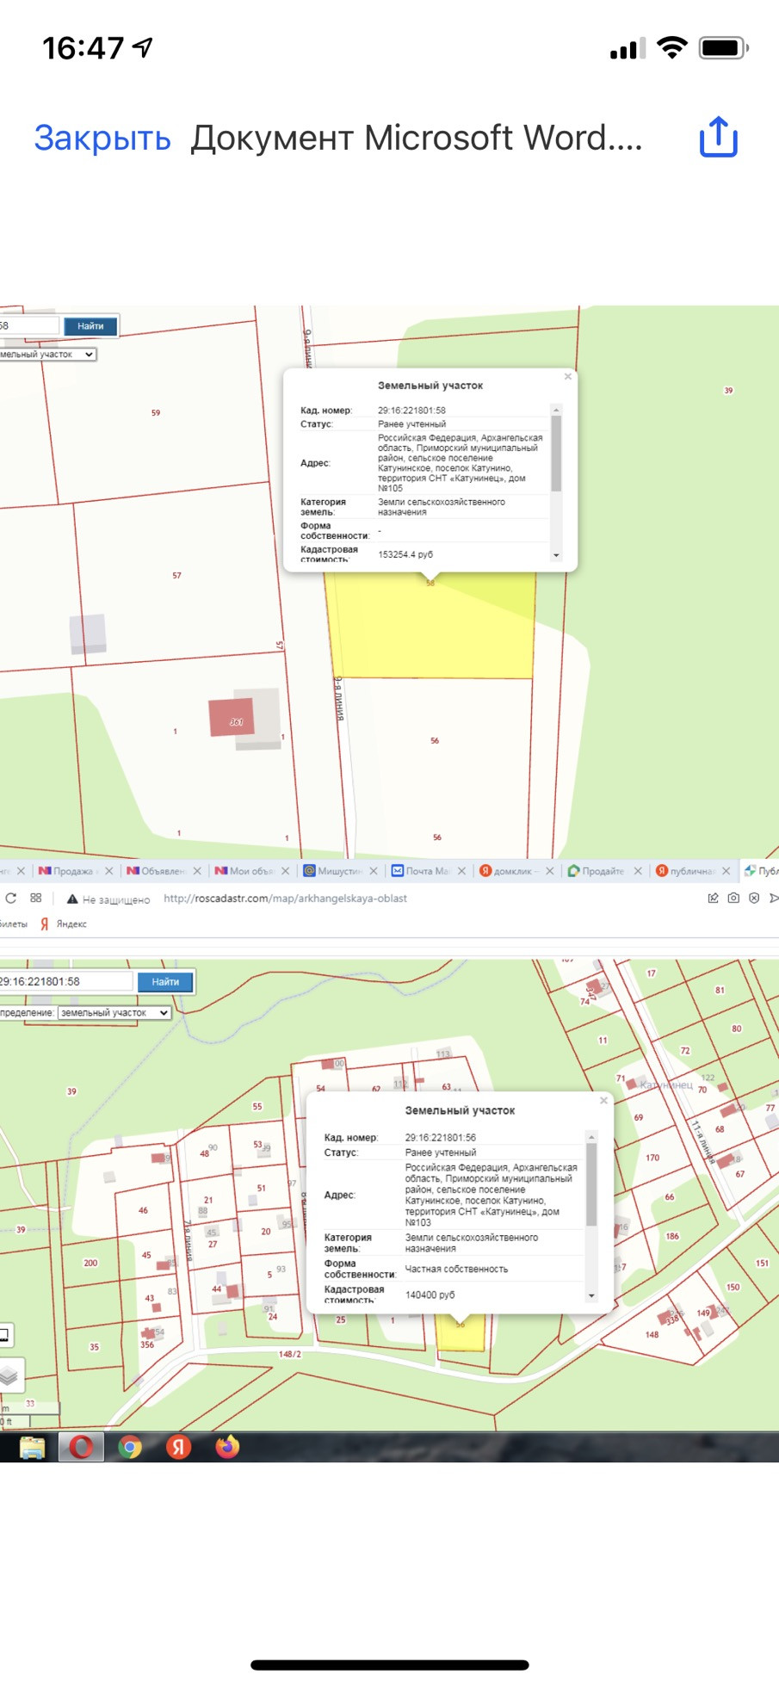Viewport: 779px width, 1687px height.
Task: Click the Найти button in the upper map
Action: pos(90,326)
